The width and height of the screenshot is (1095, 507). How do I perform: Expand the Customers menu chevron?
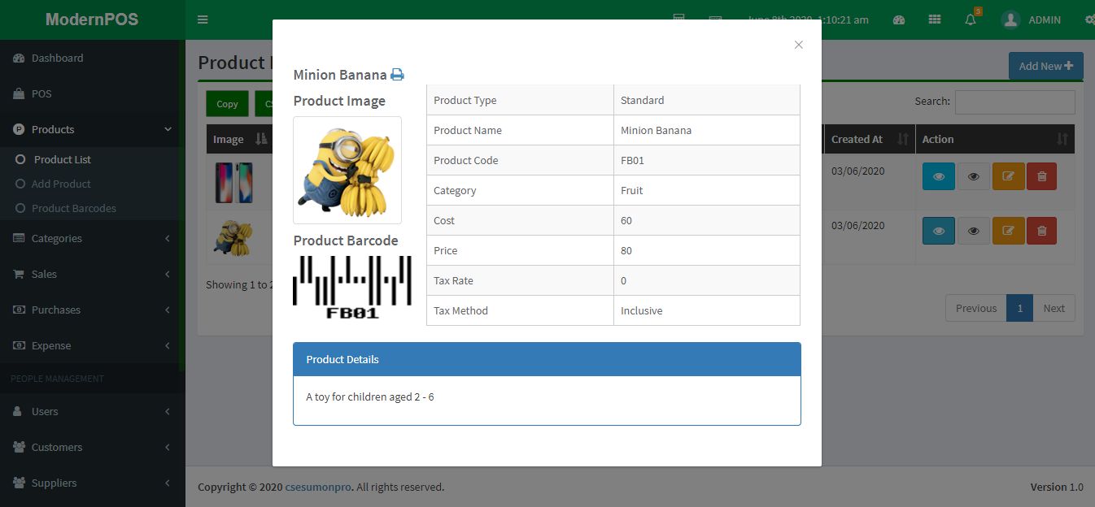[x=168, y=448]
